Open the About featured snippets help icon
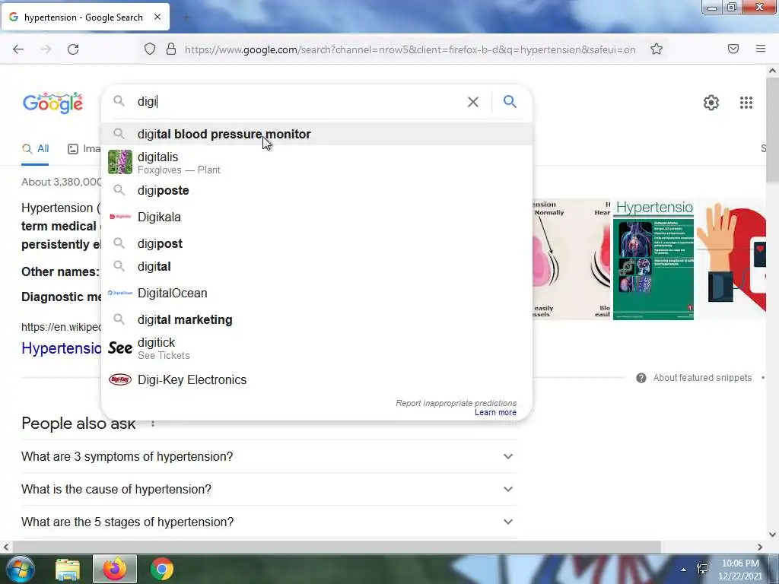Image resolution: width=779 pixels, height=584 pixels. [641, 378]
